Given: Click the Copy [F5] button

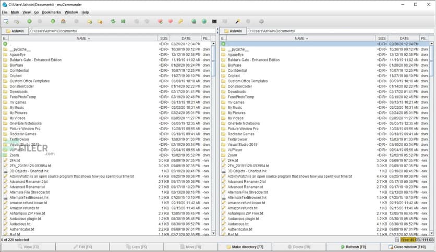Looking at the screenshot, I should click(x=136, y=247).
